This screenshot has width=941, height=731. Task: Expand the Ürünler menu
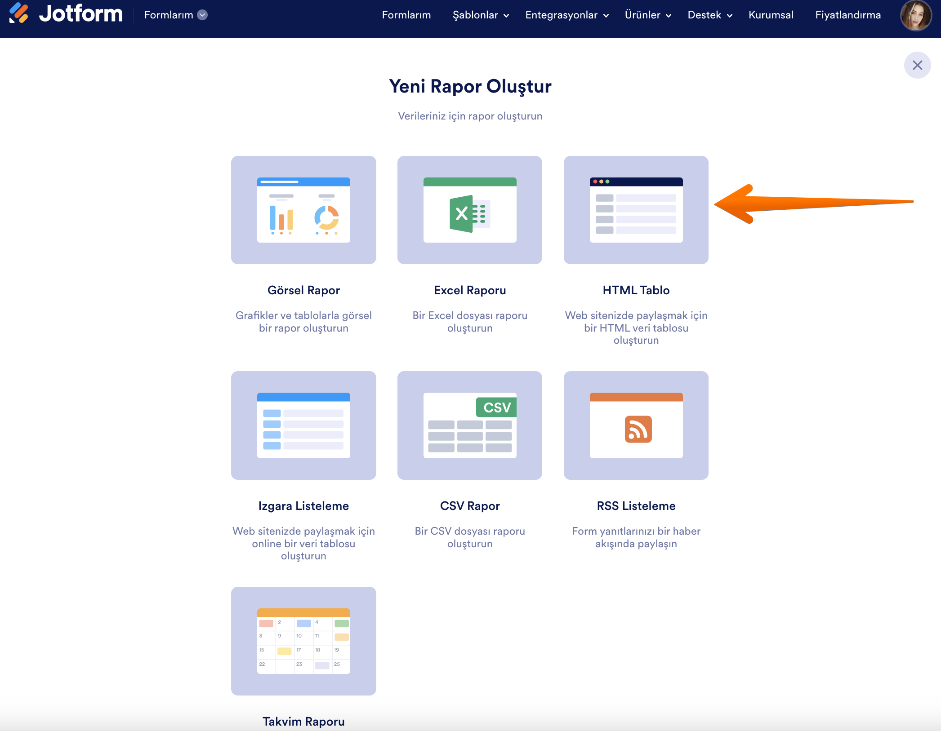pos(647,15)
